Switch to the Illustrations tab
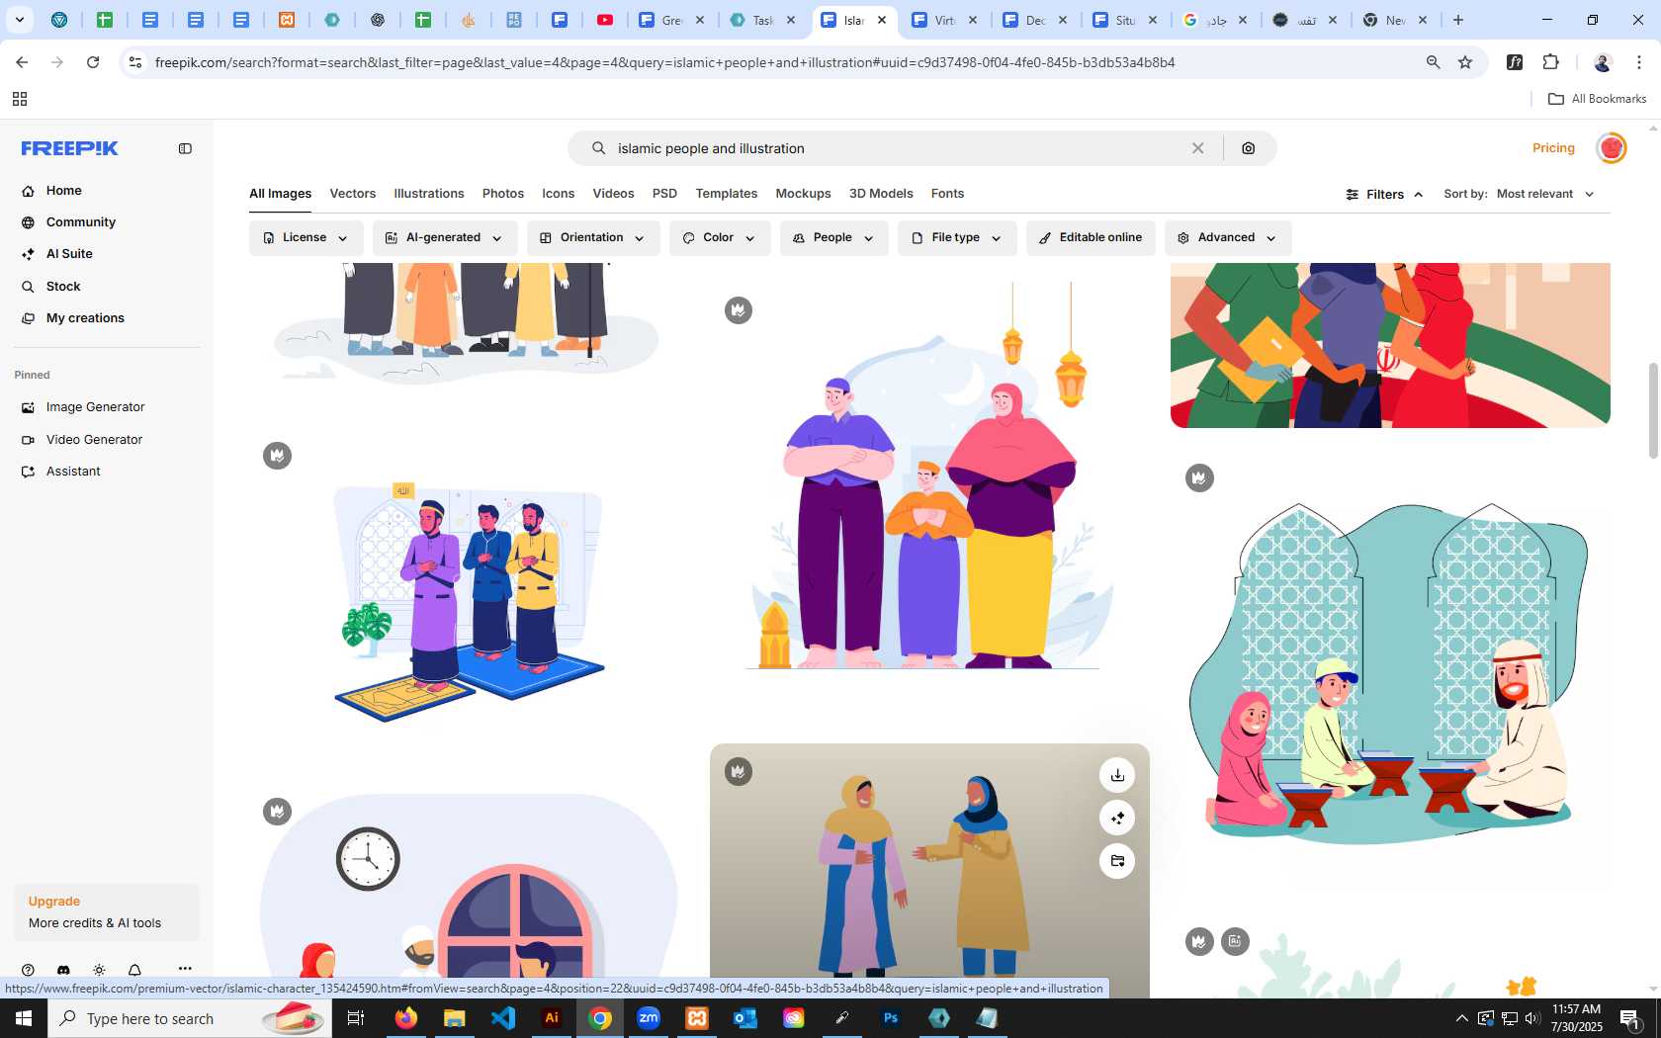Screen dimensions: 1661x1038 429,194
